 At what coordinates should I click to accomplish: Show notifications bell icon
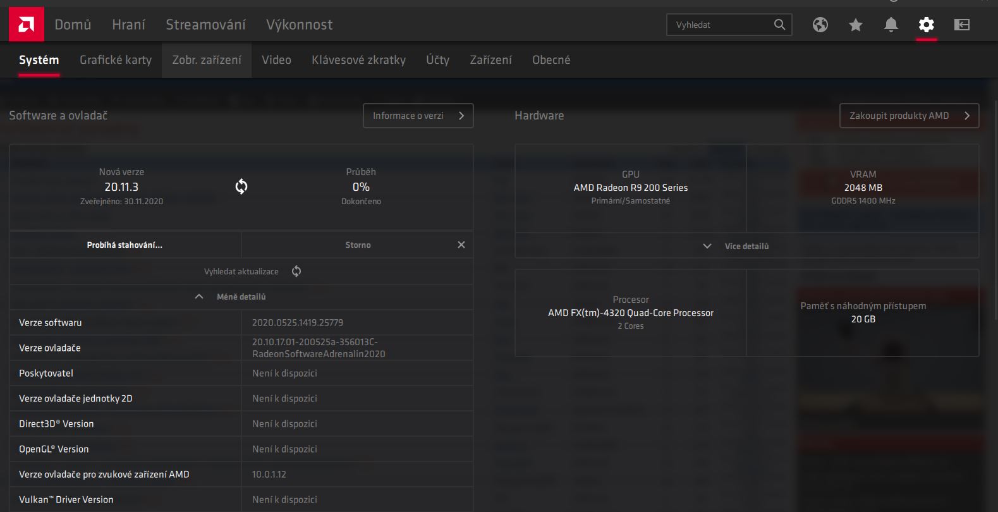coord(891,25)
